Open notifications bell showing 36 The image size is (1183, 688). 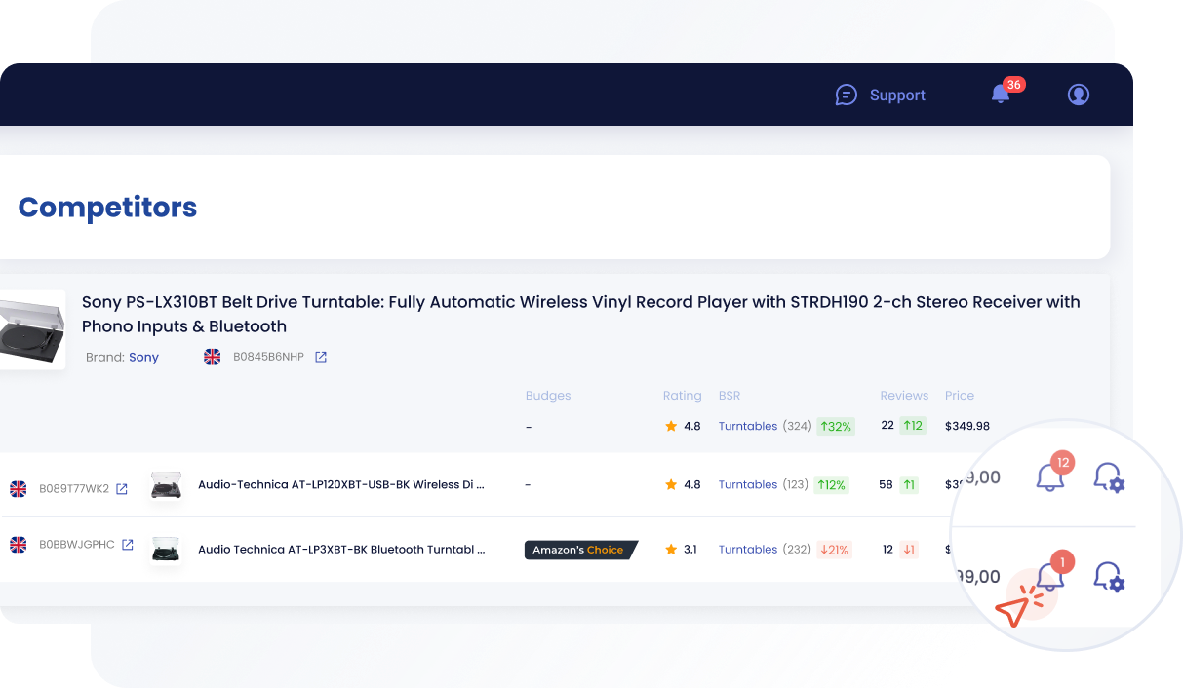click(1001, 94)
